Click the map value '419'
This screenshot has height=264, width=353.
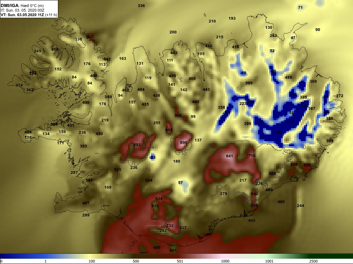pyautogui.click(x=55, y=49)
